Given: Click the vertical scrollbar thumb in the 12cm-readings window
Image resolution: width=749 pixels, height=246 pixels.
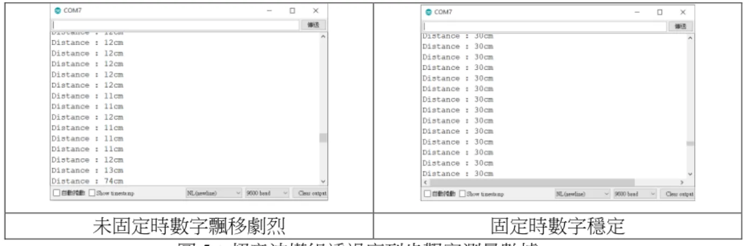Looking at the screenshot, I should point(323,138).
